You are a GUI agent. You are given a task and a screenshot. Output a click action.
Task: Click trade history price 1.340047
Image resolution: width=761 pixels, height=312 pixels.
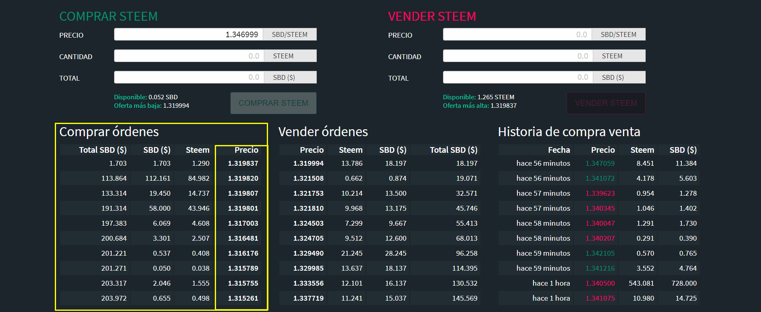click(600, 223)
